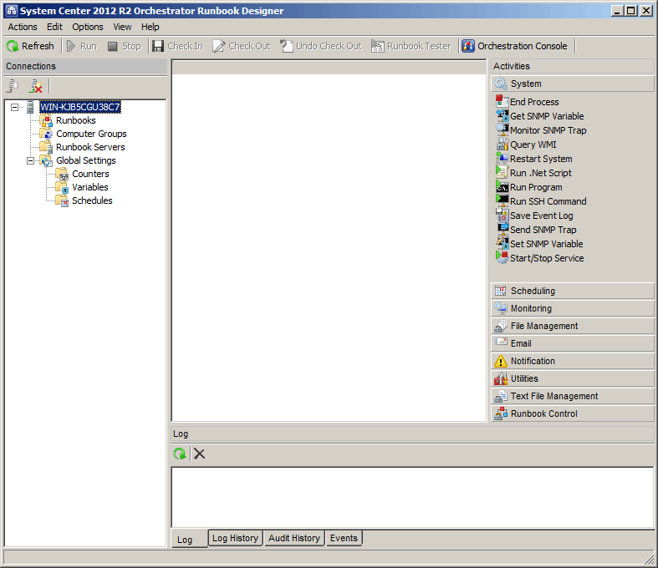Select the Get SNMP Variable activity

tap(540, 116)
